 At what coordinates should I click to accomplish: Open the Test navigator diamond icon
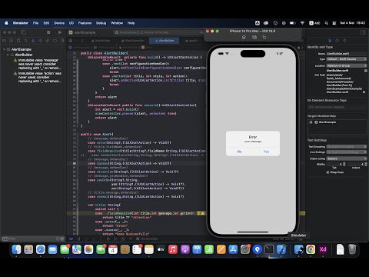coord(40,41)
